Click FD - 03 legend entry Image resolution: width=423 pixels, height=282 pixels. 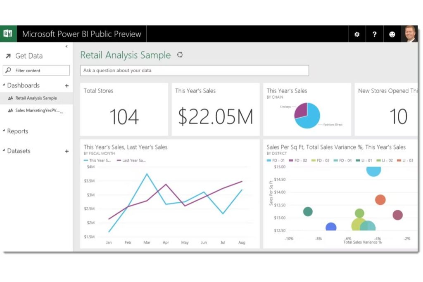click(x=320, y=161)
